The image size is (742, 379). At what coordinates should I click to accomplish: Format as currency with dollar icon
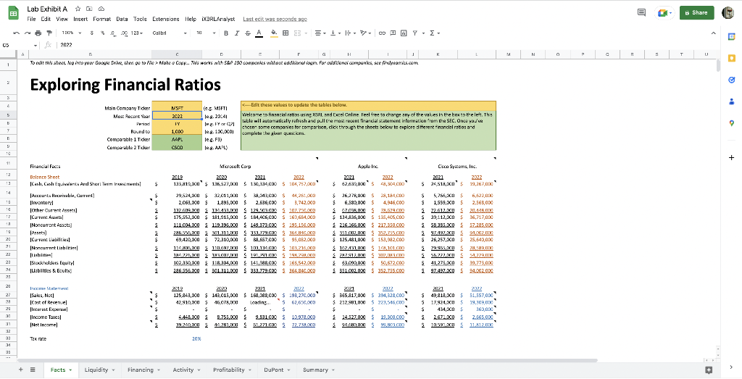coord(92,33)
